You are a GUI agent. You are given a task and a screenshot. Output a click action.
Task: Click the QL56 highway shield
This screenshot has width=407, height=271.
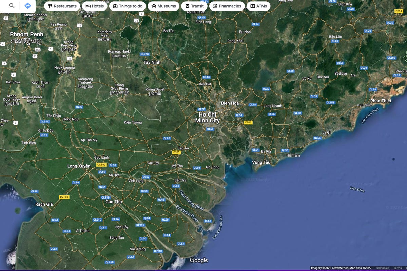(272, 114)
